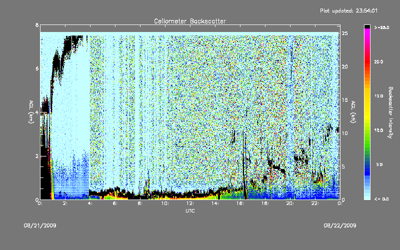
Task: Click the UTC x-axis label
Action: (190, 210)
